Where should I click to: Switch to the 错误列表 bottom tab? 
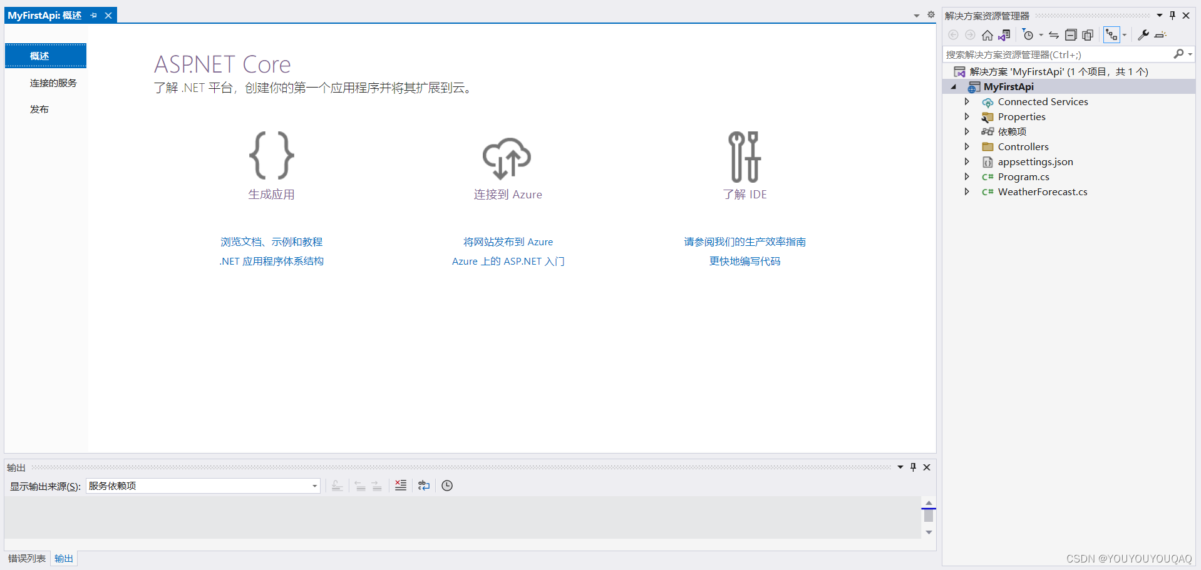coord(27,558)
